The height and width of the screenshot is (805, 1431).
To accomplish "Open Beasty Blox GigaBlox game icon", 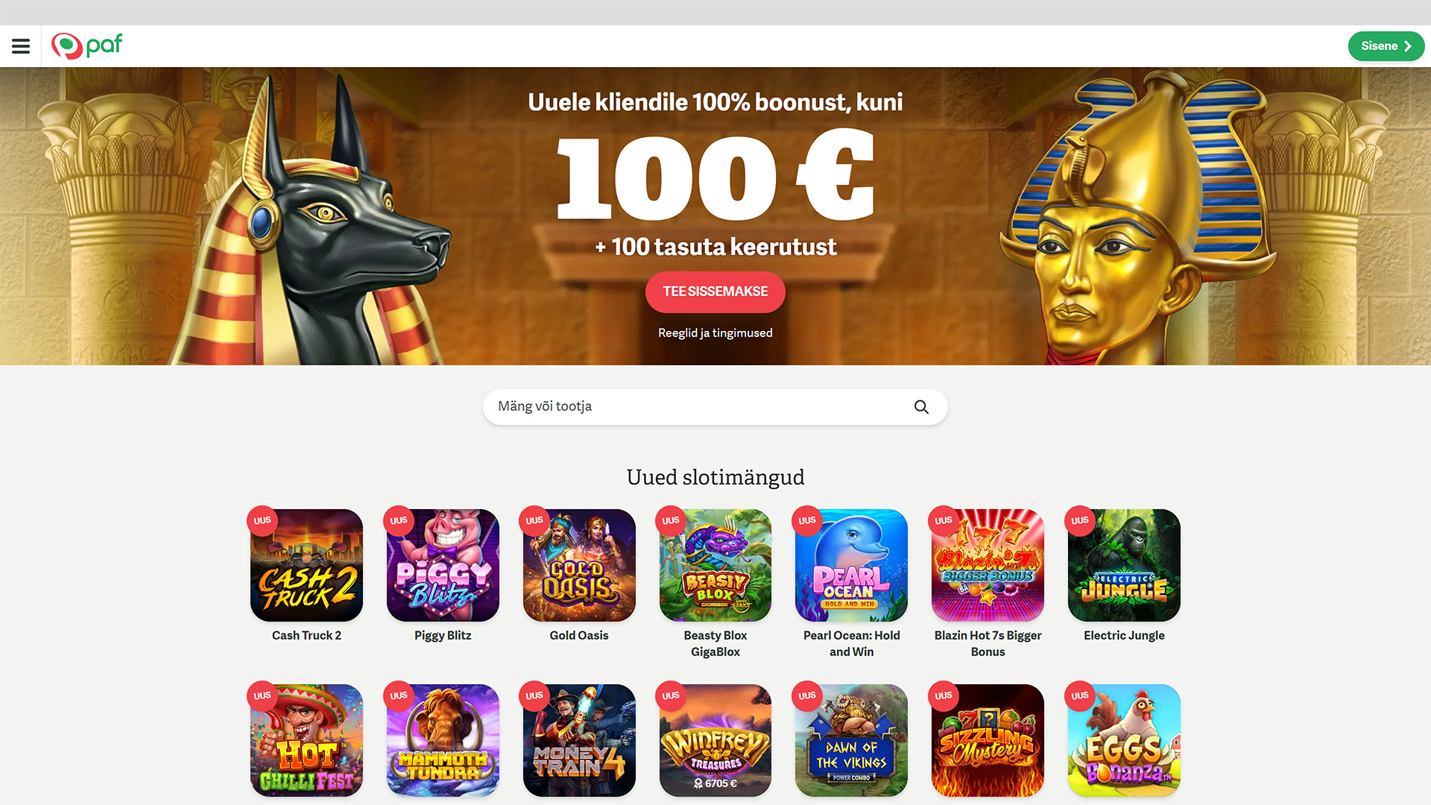I will 715,565.
